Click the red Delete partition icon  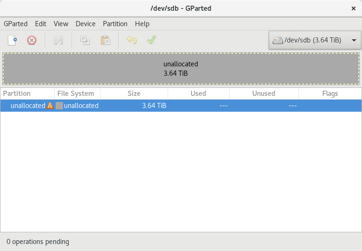32,40
